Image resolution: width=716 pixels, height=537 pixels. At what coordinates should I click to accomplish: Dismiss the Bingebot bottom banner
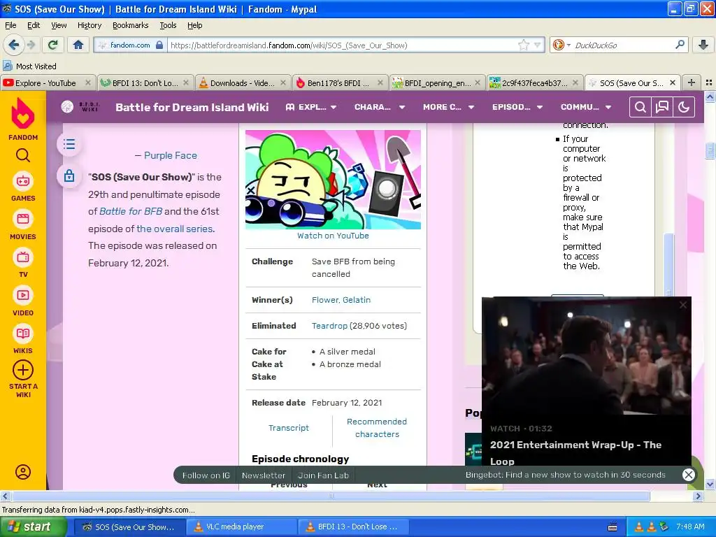pyautogui.click(x=688, y=475)
